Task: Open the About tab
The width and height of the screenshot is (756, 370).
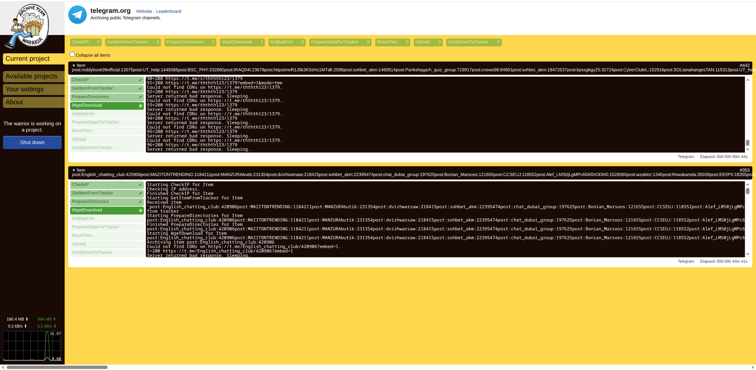Action: tap(34, 102)
